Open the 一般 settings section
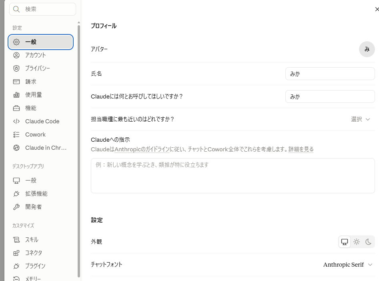 40,42
